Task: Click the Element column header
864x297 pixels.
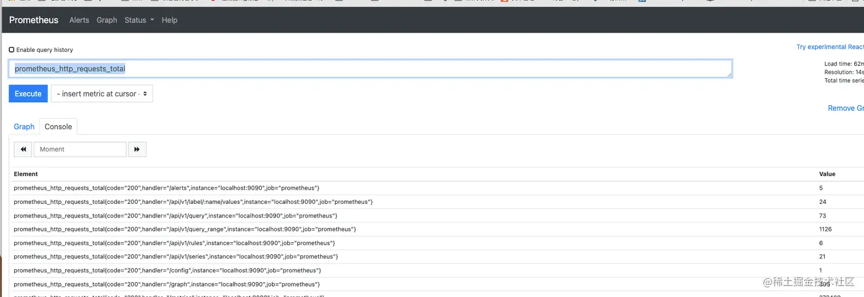Action: coord(26,174)
